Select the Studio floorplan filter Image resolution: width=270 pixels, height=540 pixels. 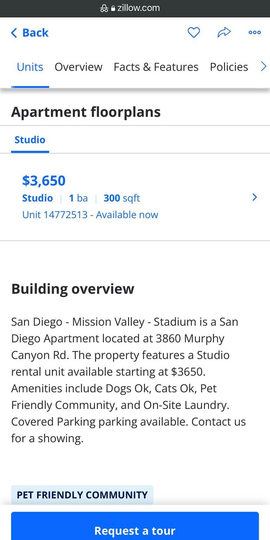pyautogui.click(x=30, y=140)
